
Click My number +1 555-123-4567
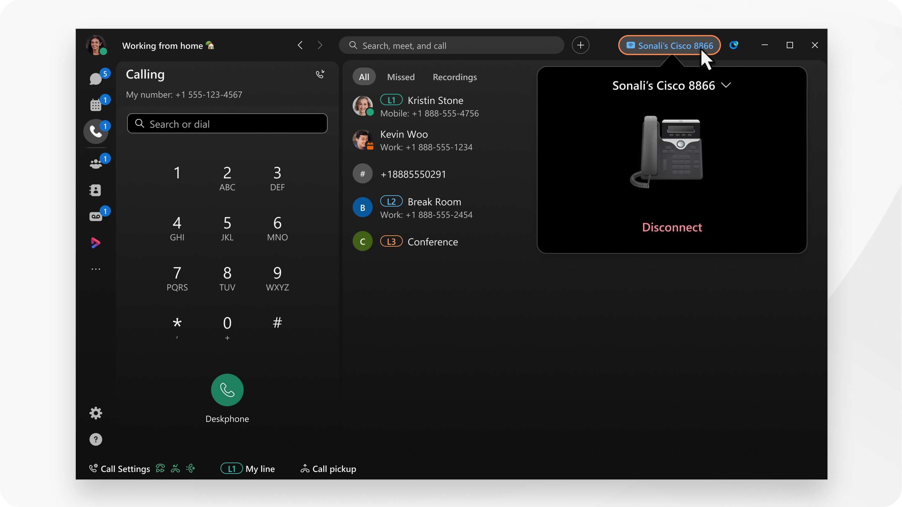184,95
